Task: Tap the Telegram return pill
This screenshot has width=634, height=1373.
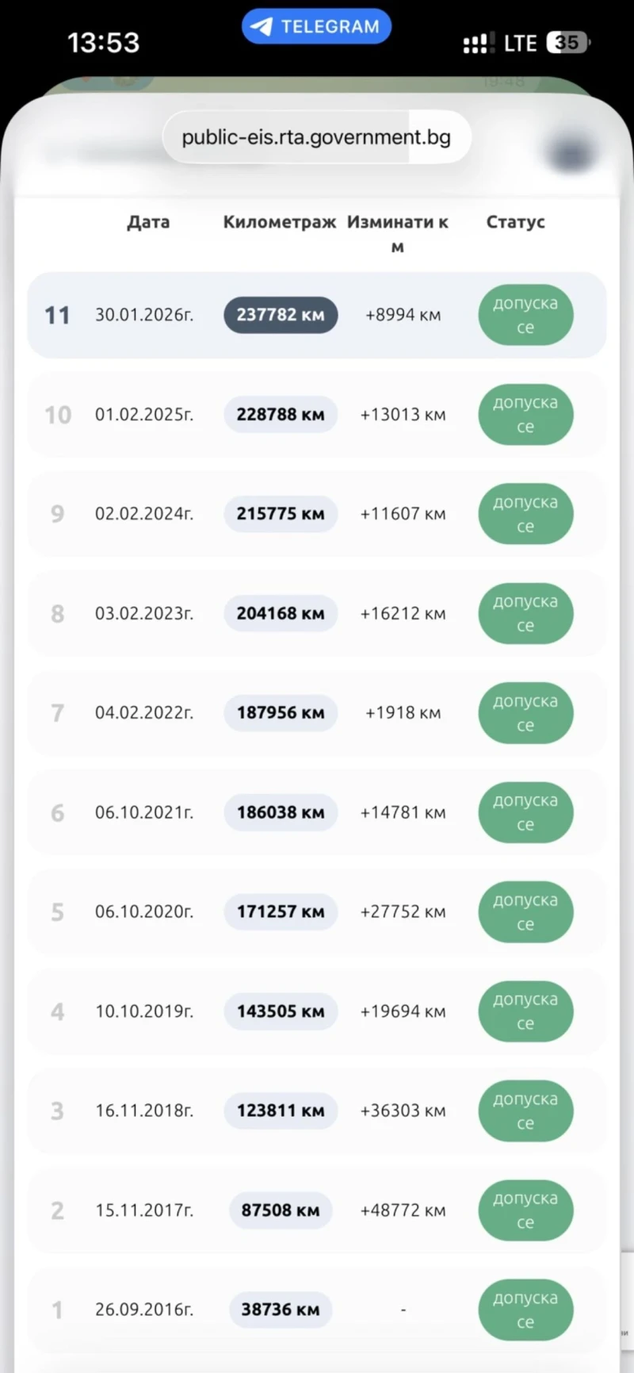Action: pyautogui.click(x=316, y=26)
